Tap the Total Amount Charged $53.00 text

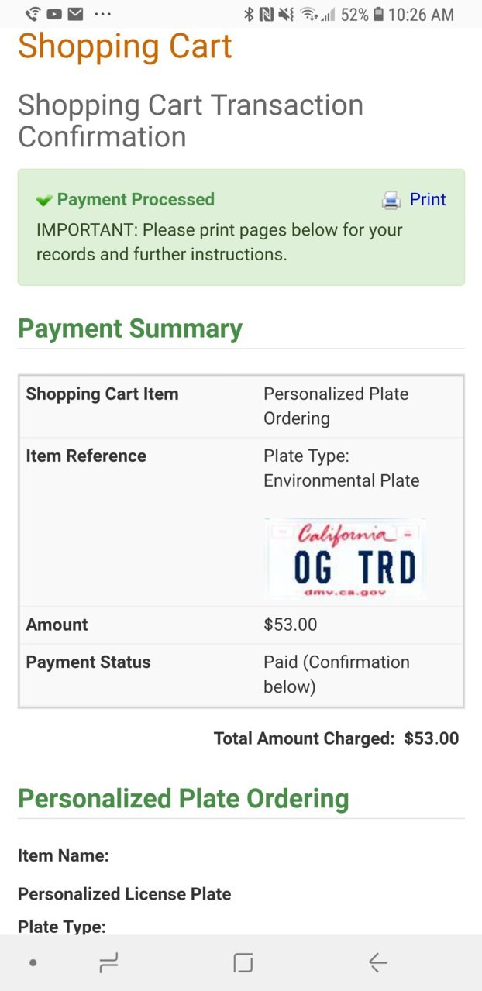[336, 738]
